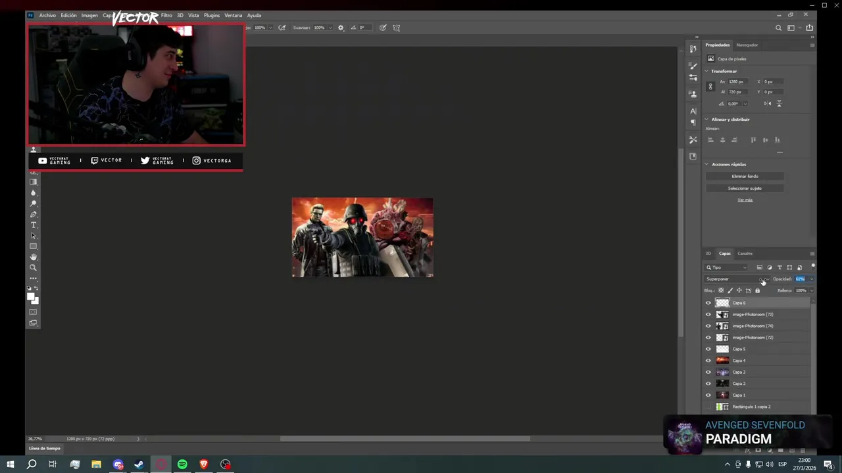Select the Zoom magnifier tool
The height and width of the screenshot is (473, 842).
click(x=34, y=267)
